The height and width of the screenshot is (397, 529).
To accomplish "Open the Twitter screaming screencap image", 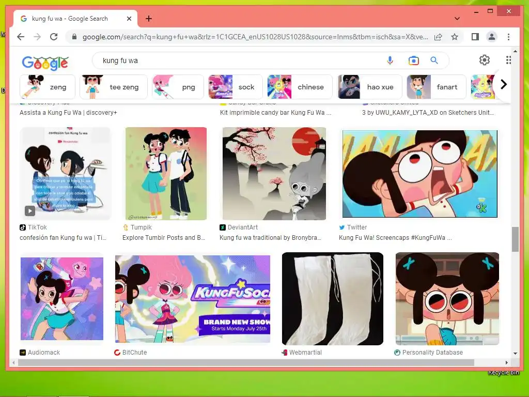I will (420, 174).
